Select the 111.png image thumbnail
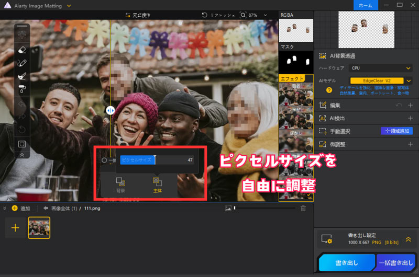This screenshot has width=419, height=277. pyautogui.click(x=39, y=228)
